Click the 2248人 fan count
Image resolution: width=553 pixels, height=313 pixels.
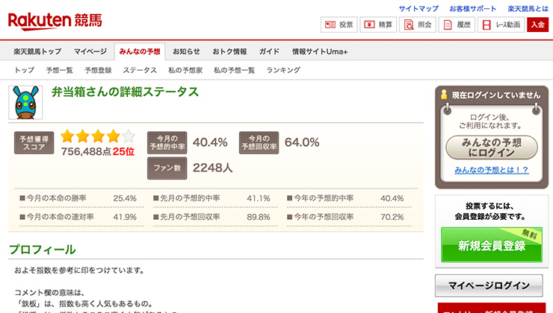click(x=213, y=168)
